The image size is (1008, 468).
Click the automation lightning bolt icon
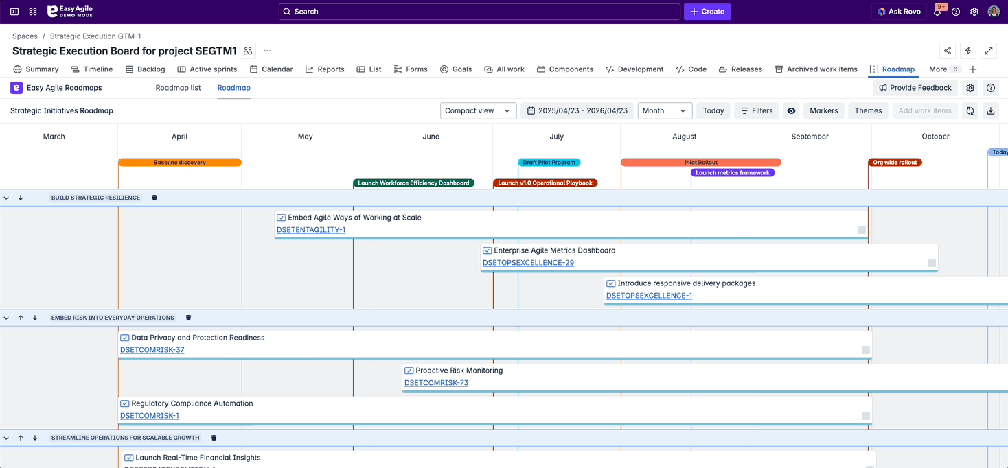[x=967, y=51]
